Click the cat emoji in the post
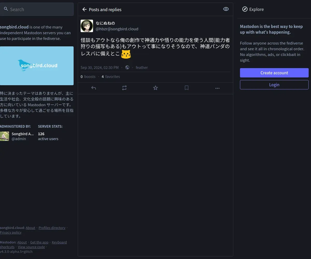Screen dimensions: 311x259 click(126, 54)
